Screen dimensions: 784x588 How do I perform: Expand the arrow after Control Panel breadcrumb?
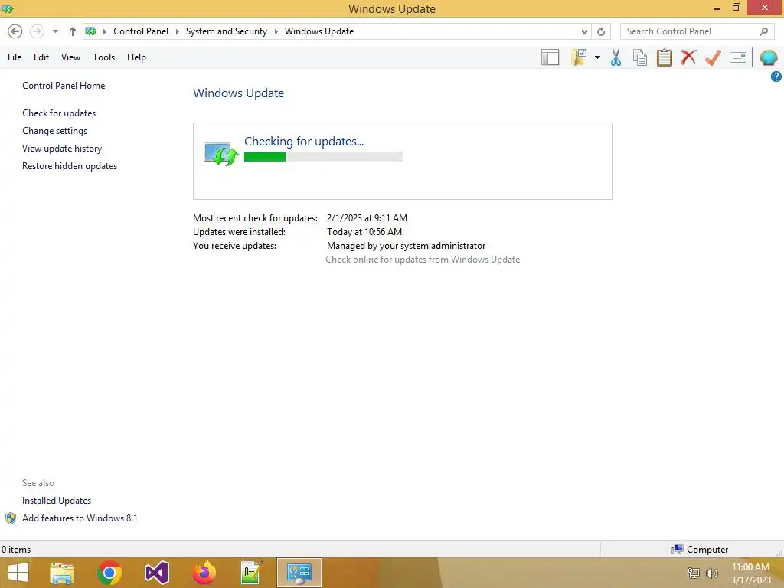(x=177, y=31)
